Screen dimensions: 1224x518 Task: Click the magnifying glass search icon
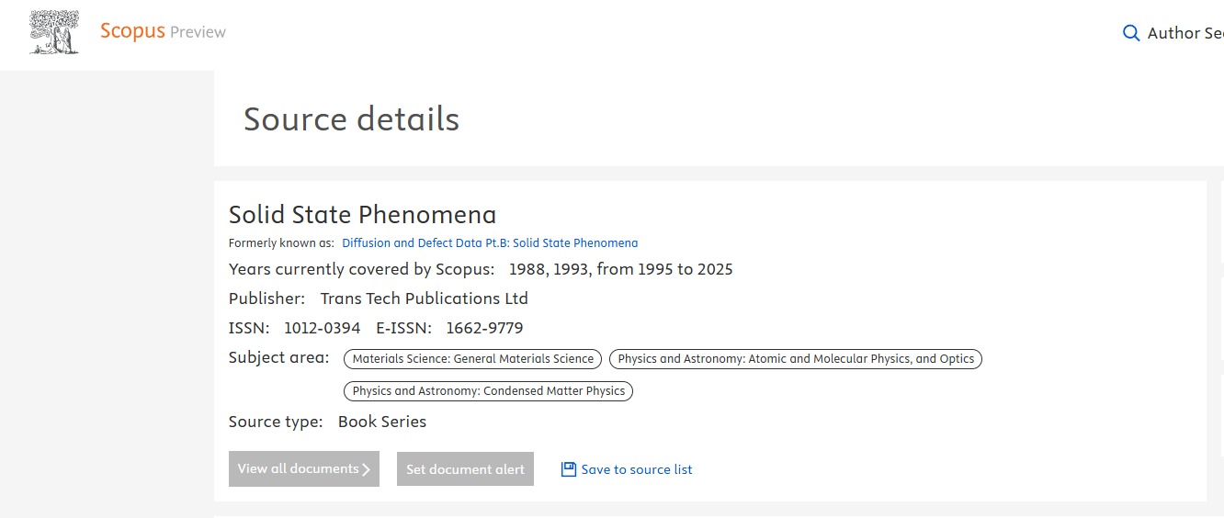click(x=1131, y=33)
